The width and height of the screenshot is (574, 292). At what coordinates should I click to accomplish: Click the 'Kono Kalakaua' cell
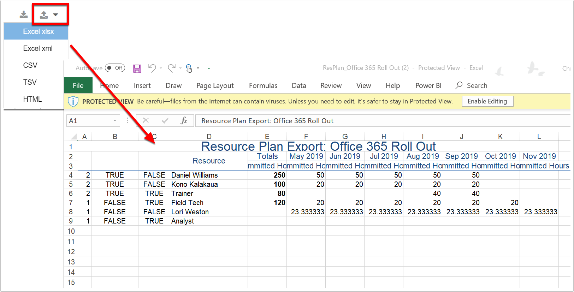pyautogui.click(x=209, y=184)
